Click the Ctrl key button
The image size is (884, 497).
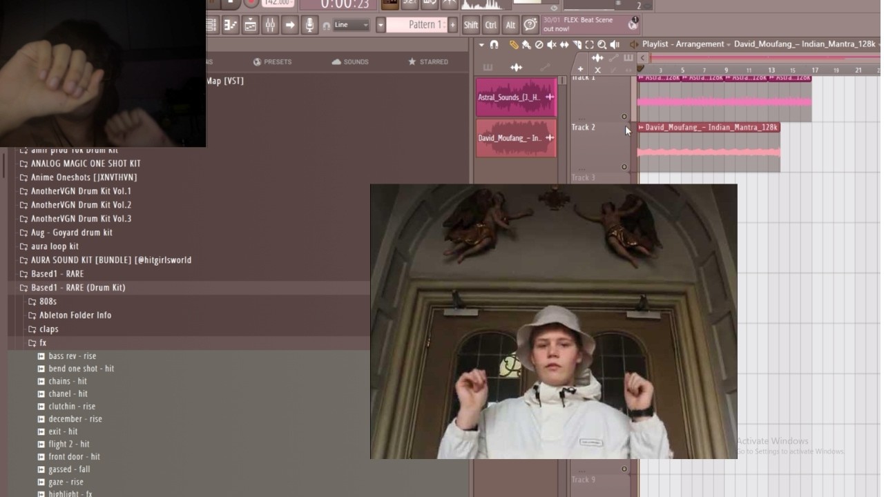[490, 25]
